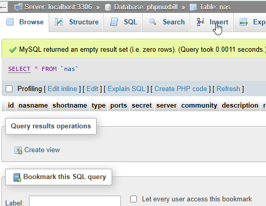Click the Insert row icon
This screenshot has height=206, width=266.
(x=200, y=22)
